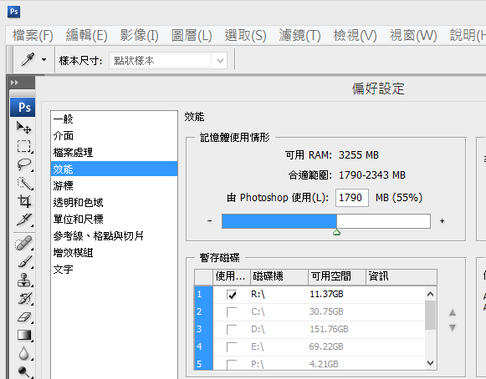The height and width of the screenshot is (379, 486).
Task: Click the memory usage slider bar
Action: [326, 221]
